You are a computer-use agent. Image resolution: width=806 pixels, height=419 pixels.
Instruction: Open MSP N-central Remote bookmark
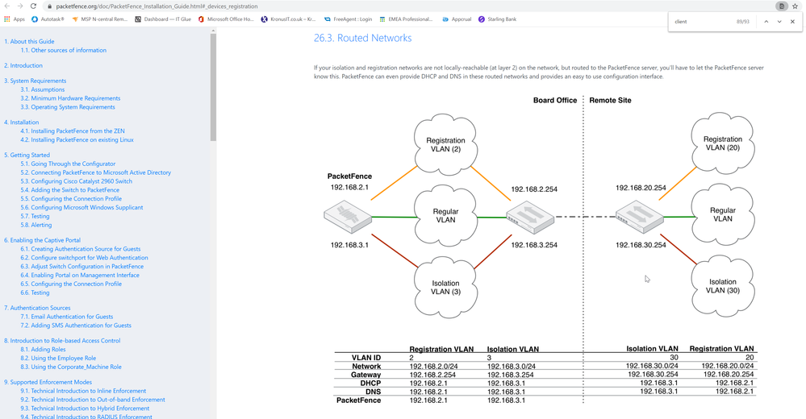[x=100, y=19]
